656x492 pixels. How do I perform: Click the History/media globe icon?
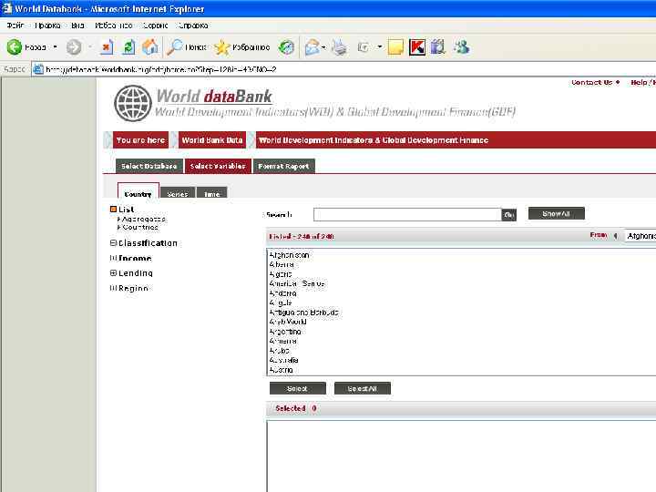pyautogui.click(x=287, y=47)
